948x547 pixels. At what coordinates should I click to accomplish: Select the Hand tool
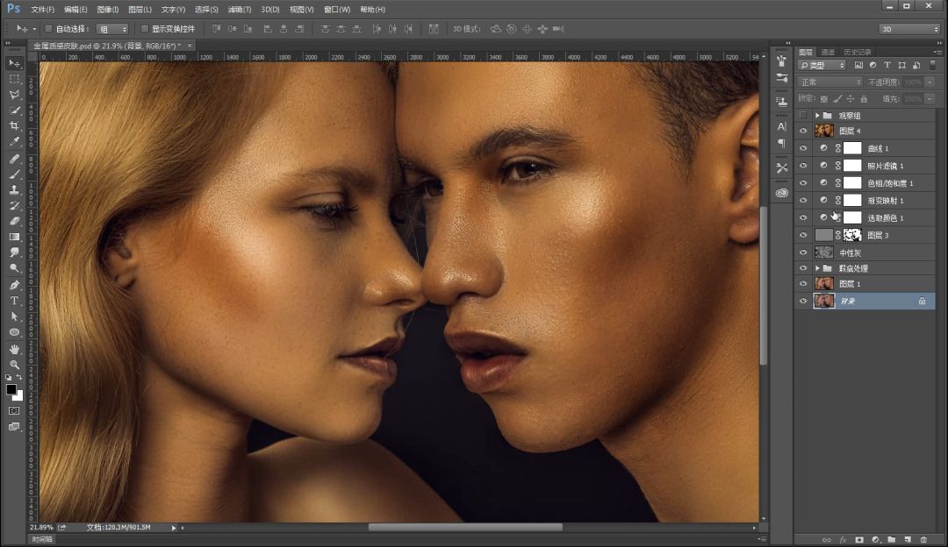(14, 348)
